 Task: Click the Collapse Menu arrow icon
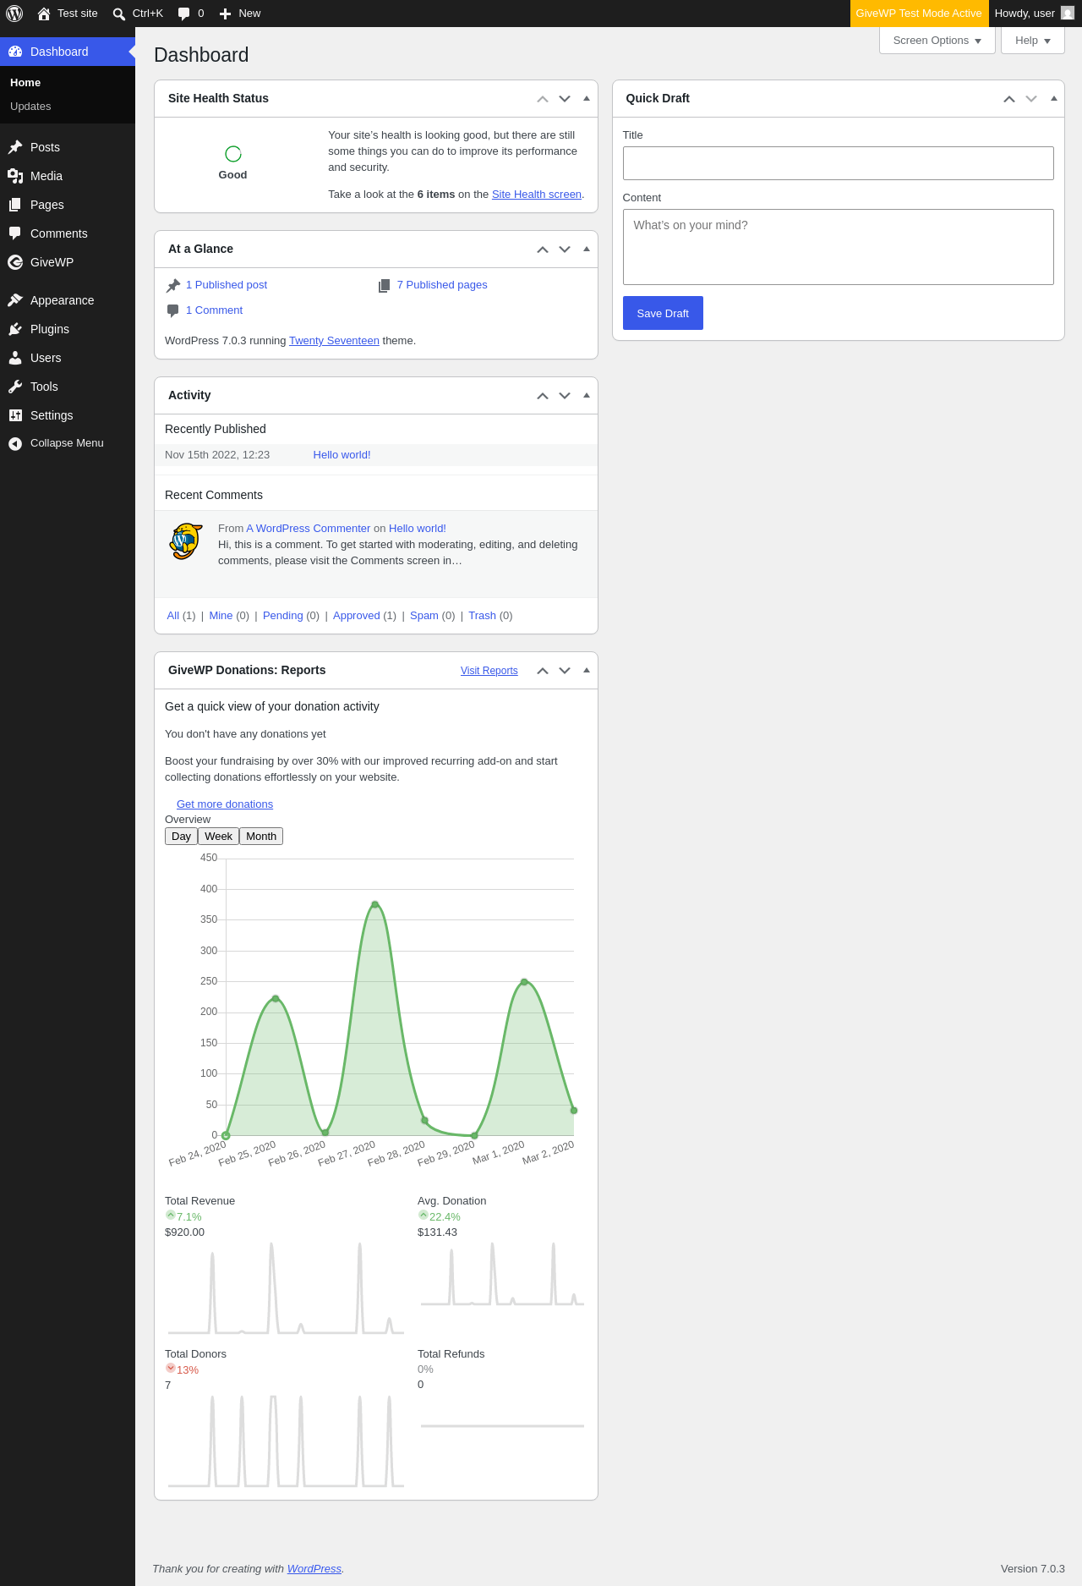click(15, 443)
